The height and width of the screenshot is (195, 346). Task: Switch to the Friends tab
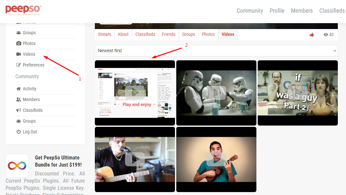pos(169,35)
